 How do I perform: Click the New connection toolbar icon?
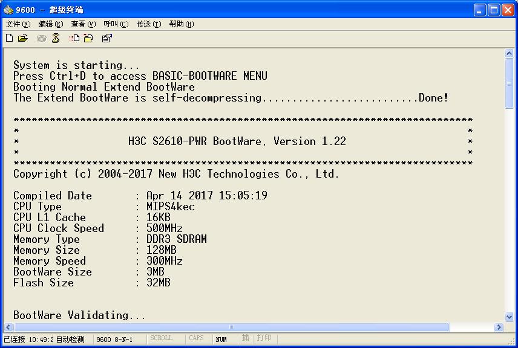9,38
